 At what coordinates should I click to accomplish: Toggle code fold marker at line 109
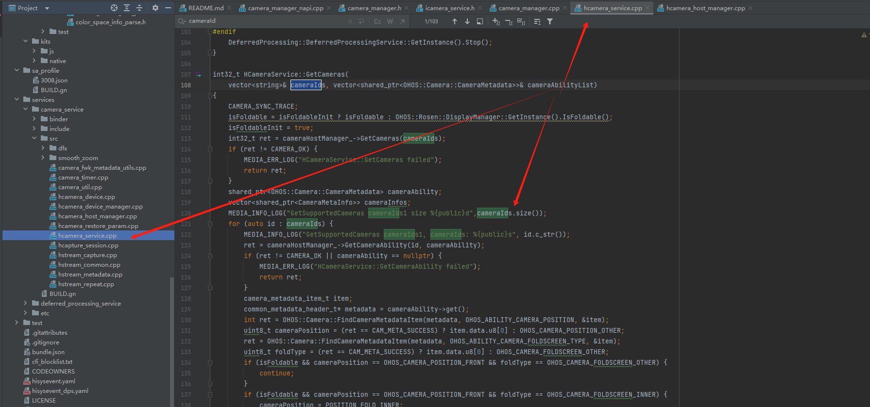point(210,96)
